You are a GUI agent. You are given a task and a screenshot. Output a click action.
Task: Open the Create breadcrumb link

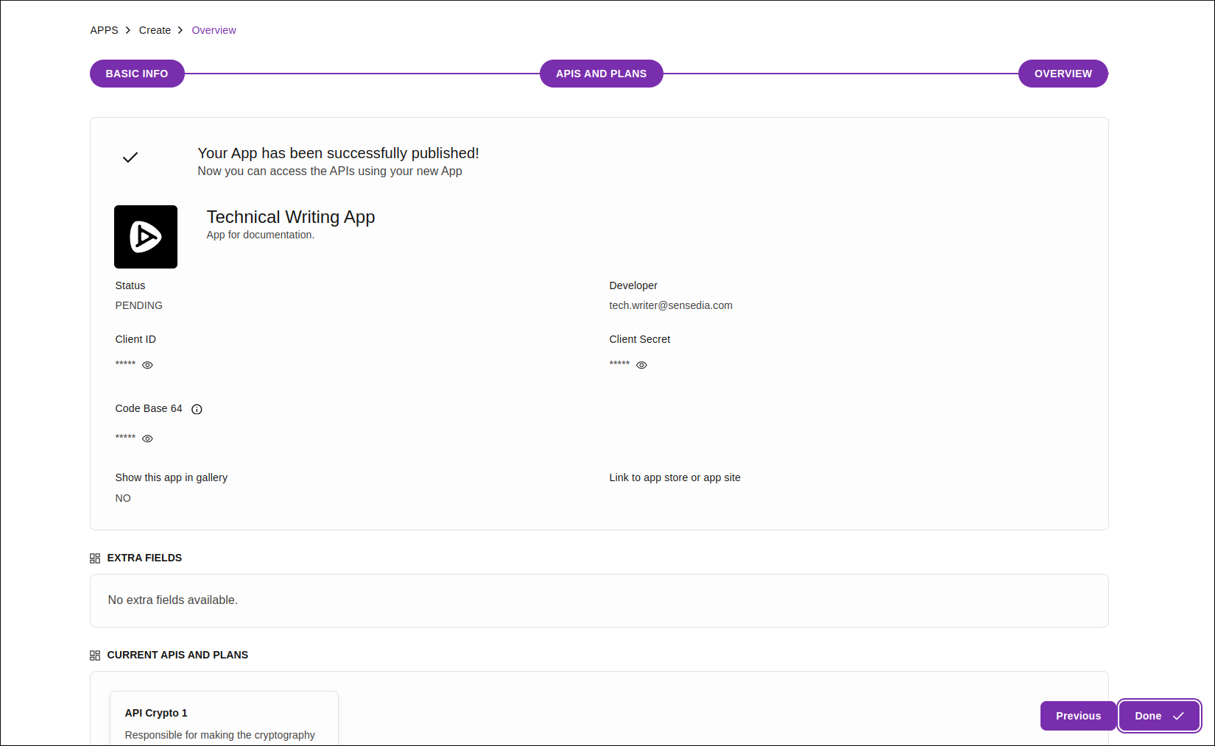point(155,30)
